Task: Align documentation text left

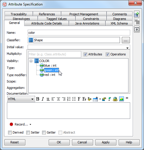Action: click(53, 99)
